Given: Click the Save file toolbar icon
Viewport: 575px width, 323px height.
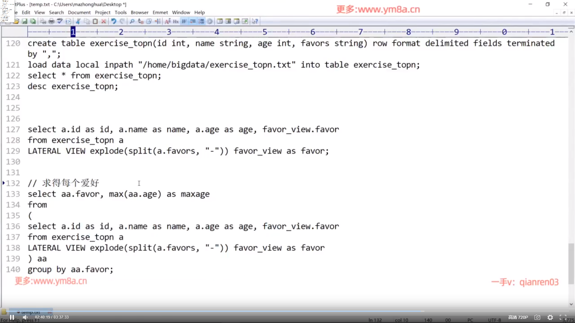Looking at the screenshot, I should (25, 21).
